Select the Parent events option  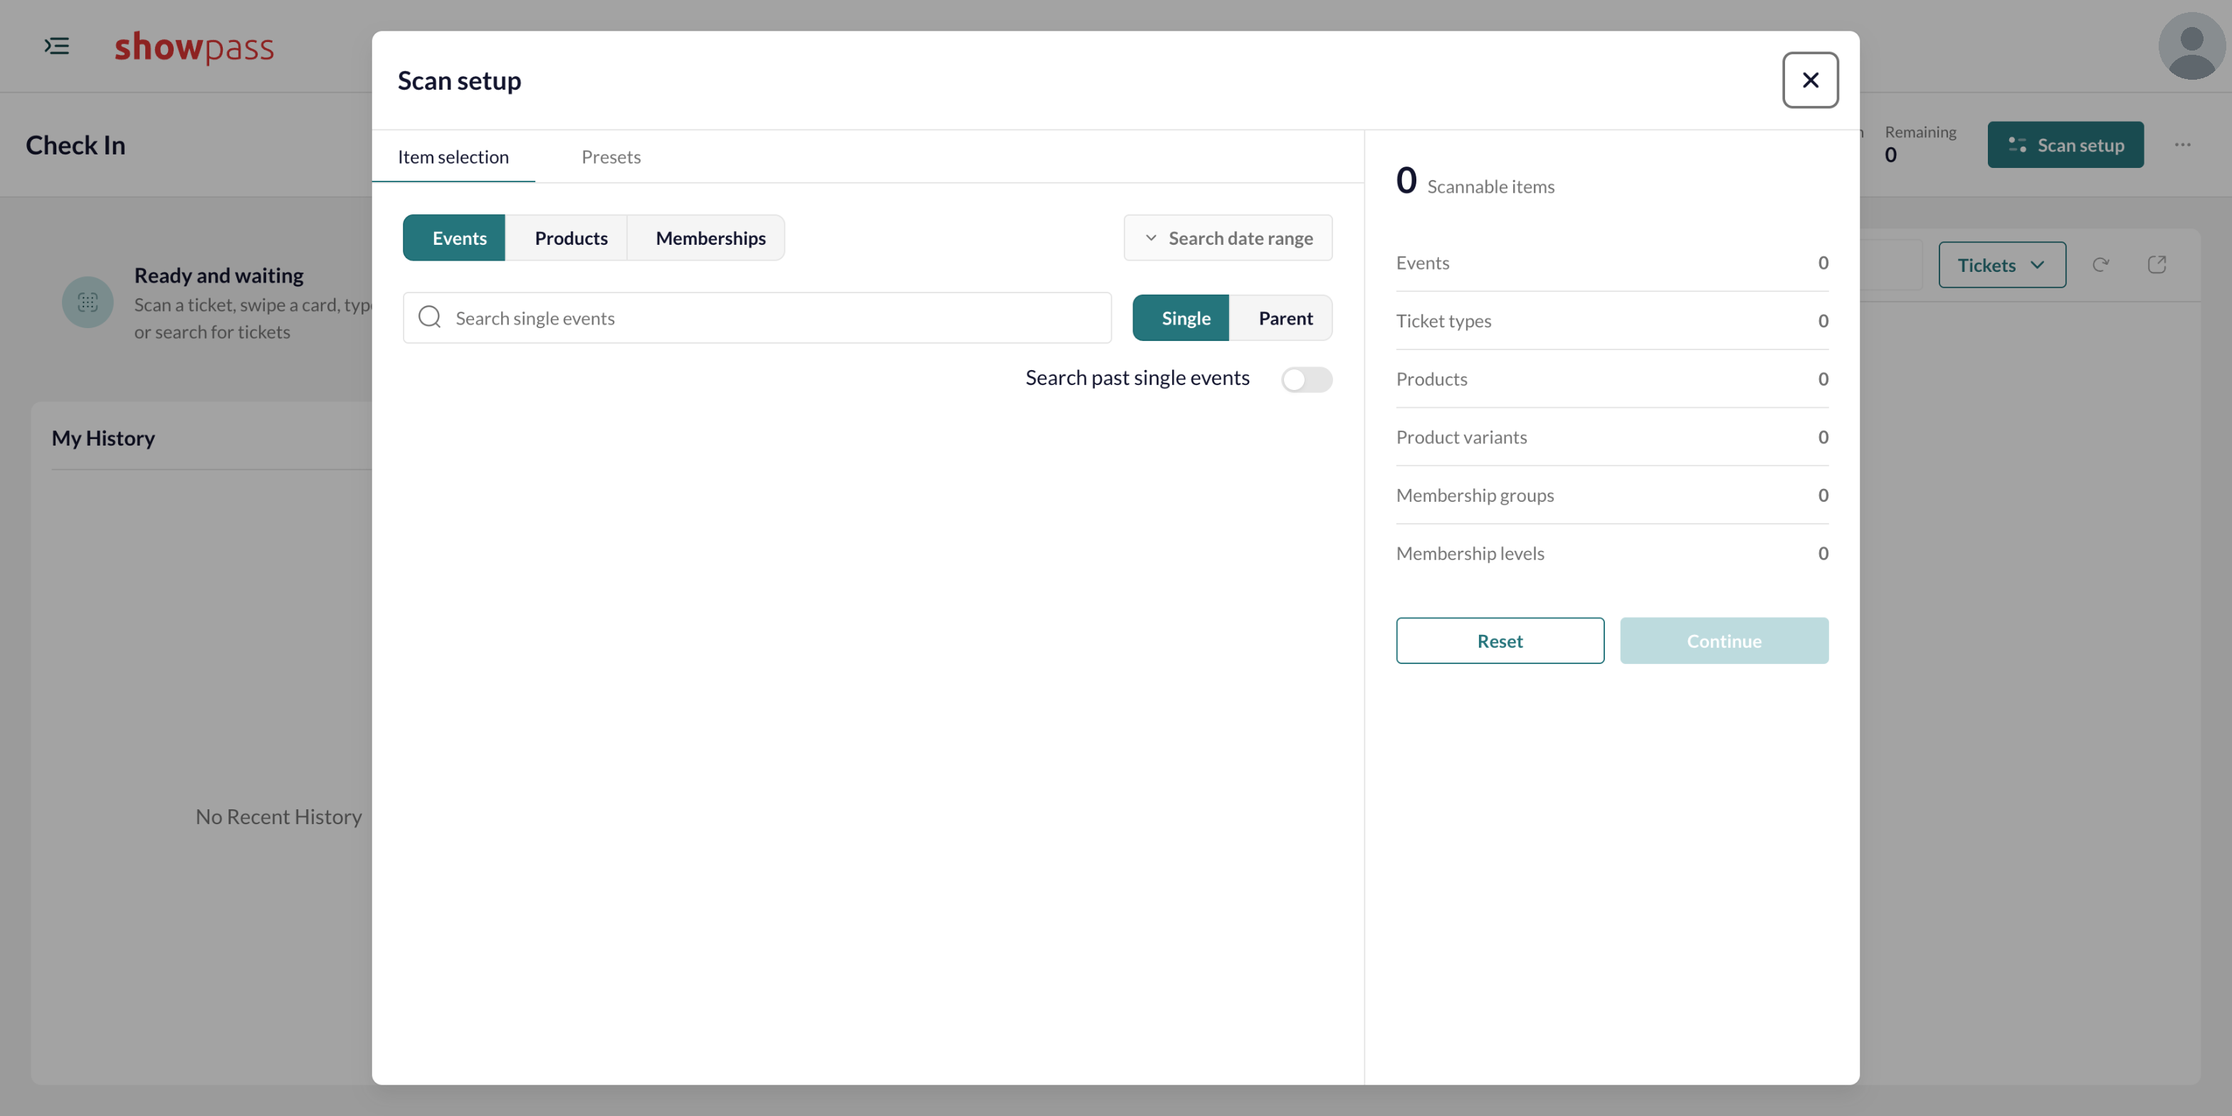point(1280,318)
